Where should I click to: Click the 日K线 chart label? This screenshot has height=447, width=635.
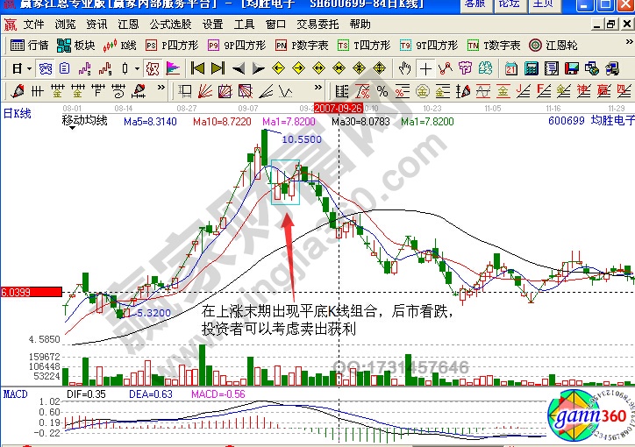pos(17,114)
